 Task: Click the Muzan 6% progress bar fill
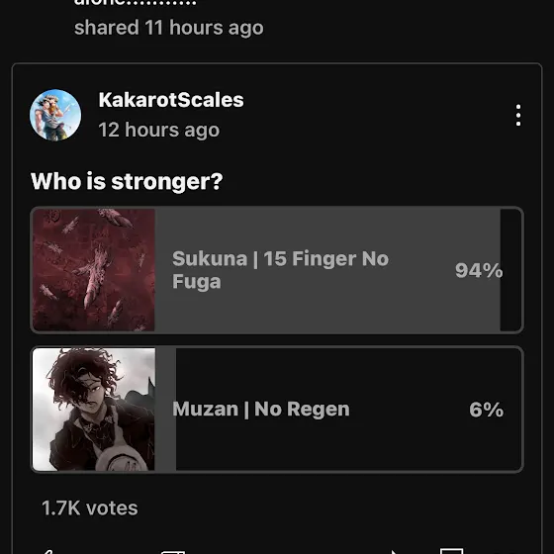point(165,410)
